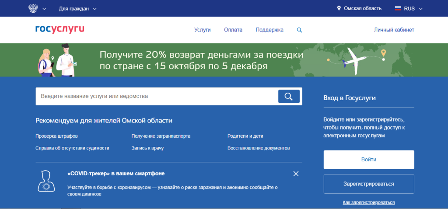Image resolution: width=448 pixels, height=209 pixels.
Task: Expand the RUS language selector
Action: (420, 9)
